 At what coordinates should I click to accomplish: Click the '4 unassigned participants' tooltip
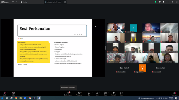(68, 87)
